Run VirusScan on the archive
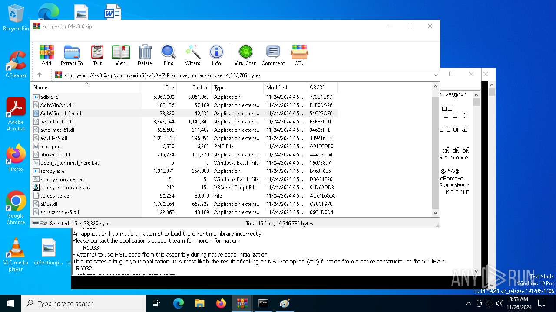The image size is (556, 312). [x=245, y=55]
